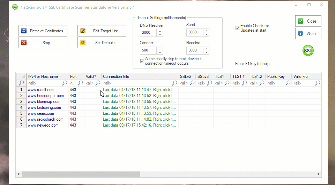The width and height of the screenshot is (335, 185).
Task: Select www.bluesnap.com hostname
Action: pos(44,102)
